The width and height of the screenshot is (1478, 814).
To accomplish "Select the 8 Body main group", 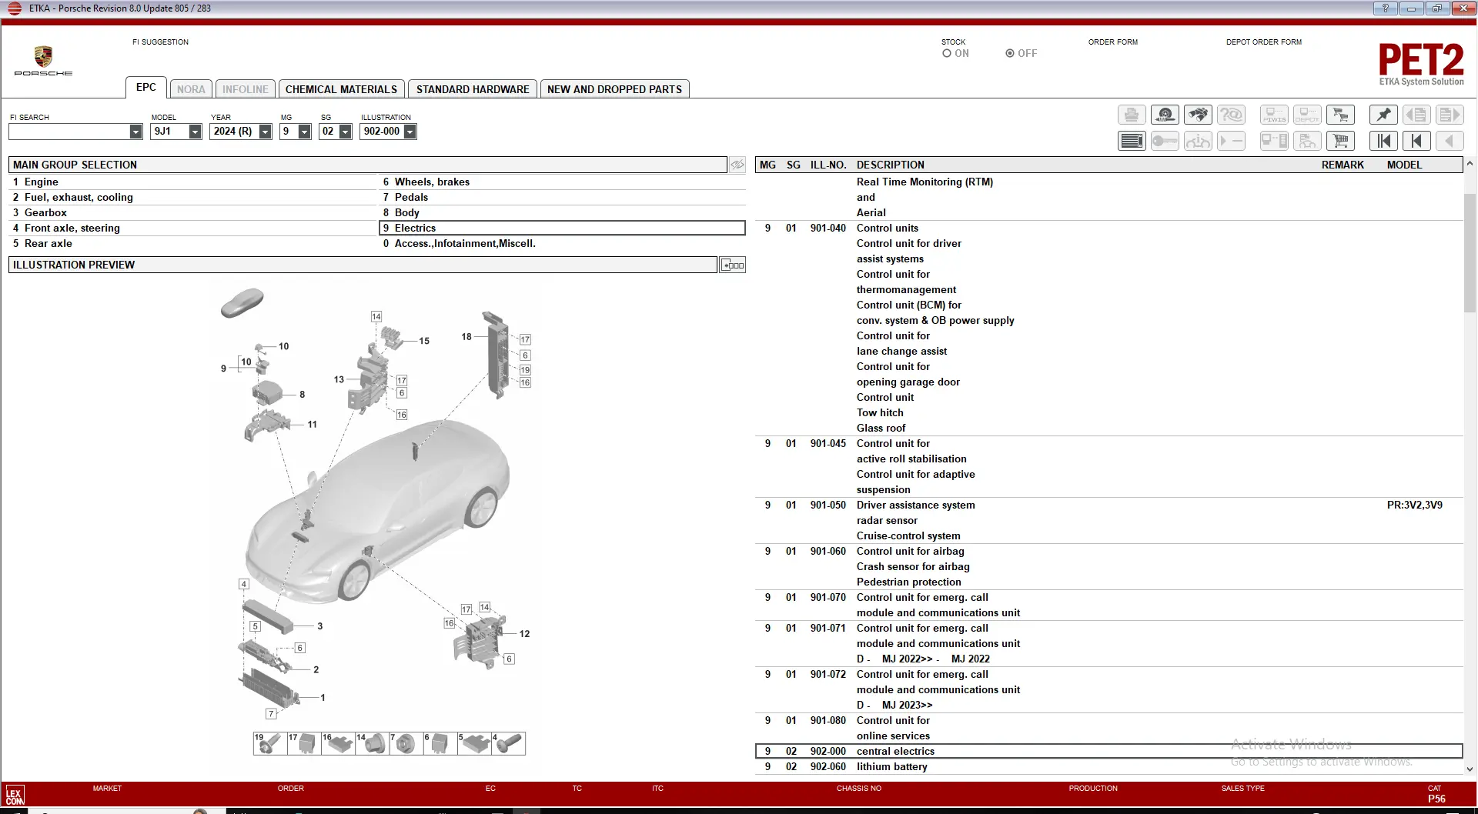I will (407, 213).
